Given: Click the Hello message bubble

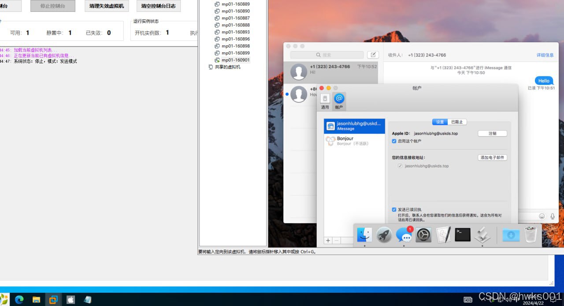Looking at the screenshot, I should (544, 80).
